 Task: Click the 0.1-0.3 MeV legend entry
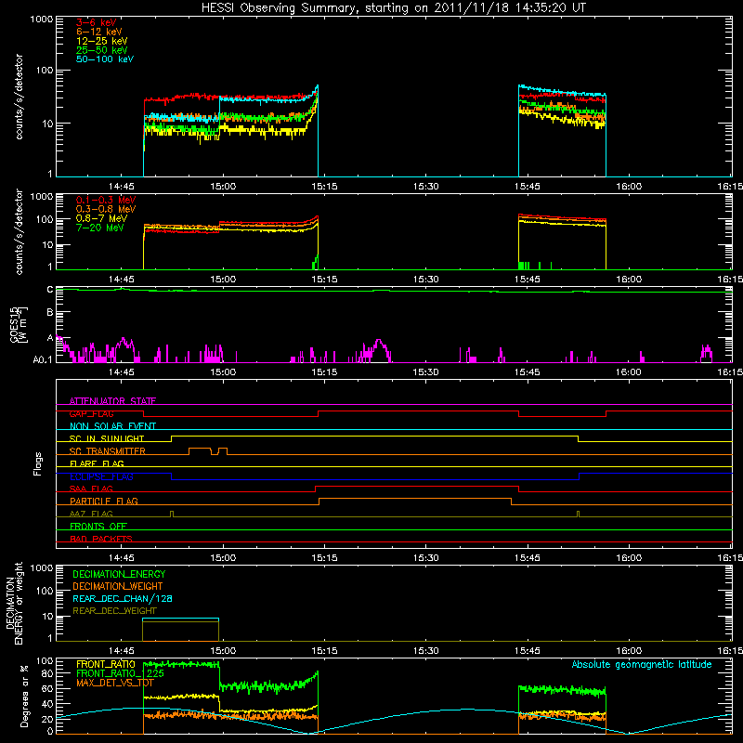coord(106,200)
